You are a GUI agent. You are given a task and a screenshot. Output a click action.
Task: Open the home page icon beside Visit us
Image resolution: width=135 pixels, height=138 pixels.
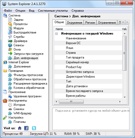pyautogui.click(x=20, y=128)
